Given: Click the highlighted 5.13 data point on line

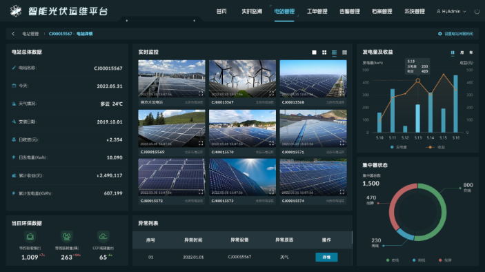Looking at the screenshot, I should tap(418, 81).
